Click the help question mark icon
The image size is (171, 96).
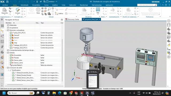click(166, 5)
